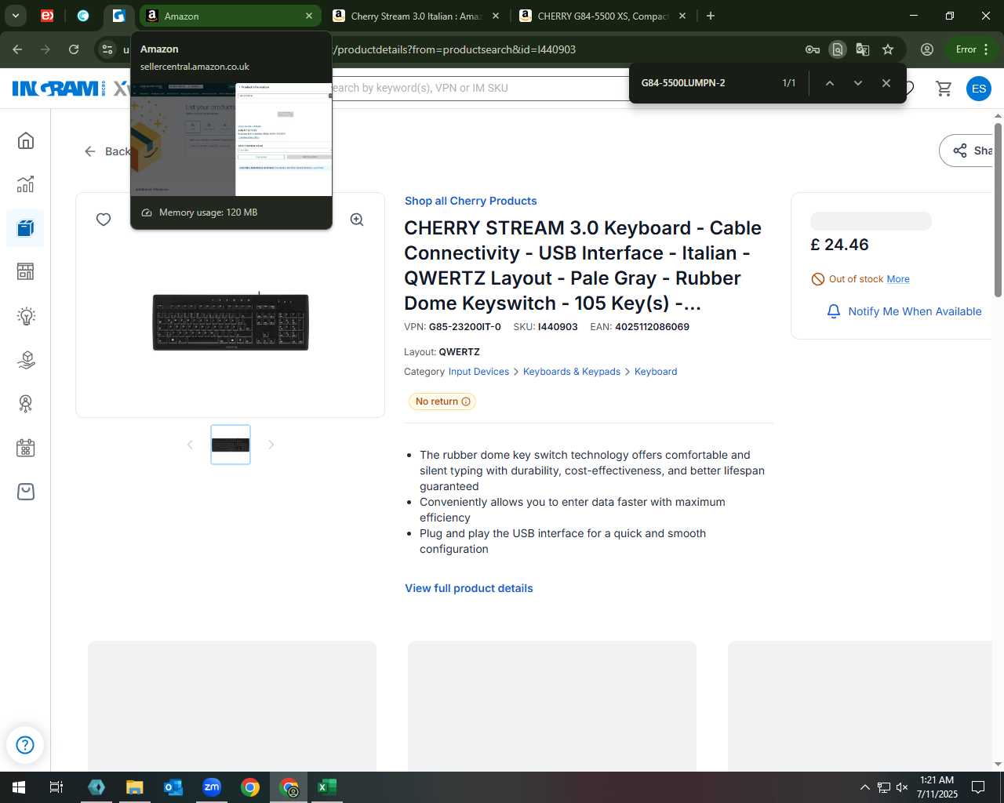Image resolution: width=1004 pixels, height=803 pixels.
Task: Open tab search dropdown arrow
Action: (15, 16)
